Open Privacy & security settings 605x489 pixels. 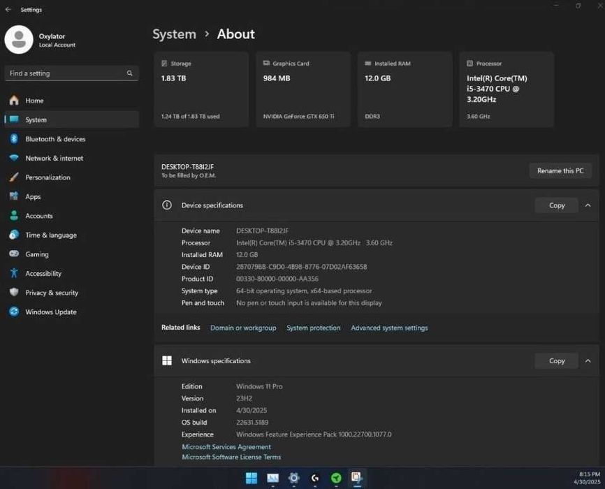52,293
